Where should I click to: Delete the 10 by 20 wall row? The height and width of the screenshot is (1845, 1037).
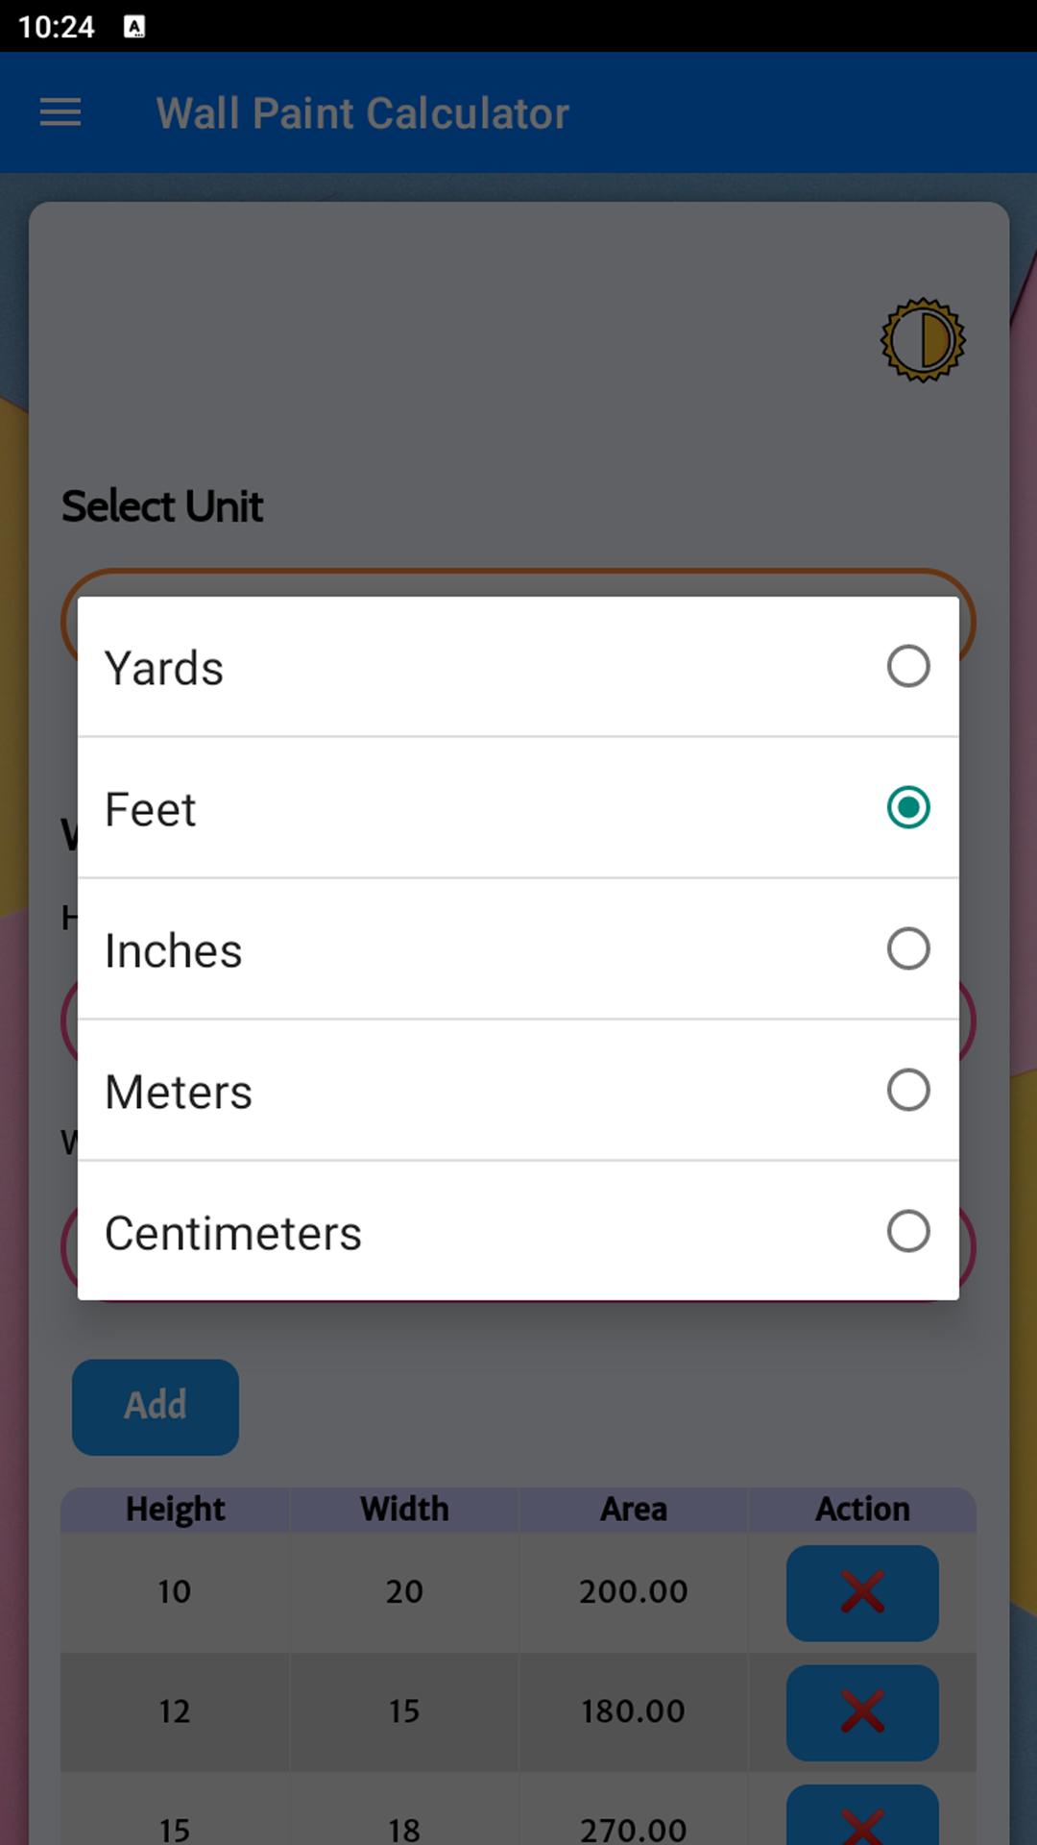coord(861,1592)
